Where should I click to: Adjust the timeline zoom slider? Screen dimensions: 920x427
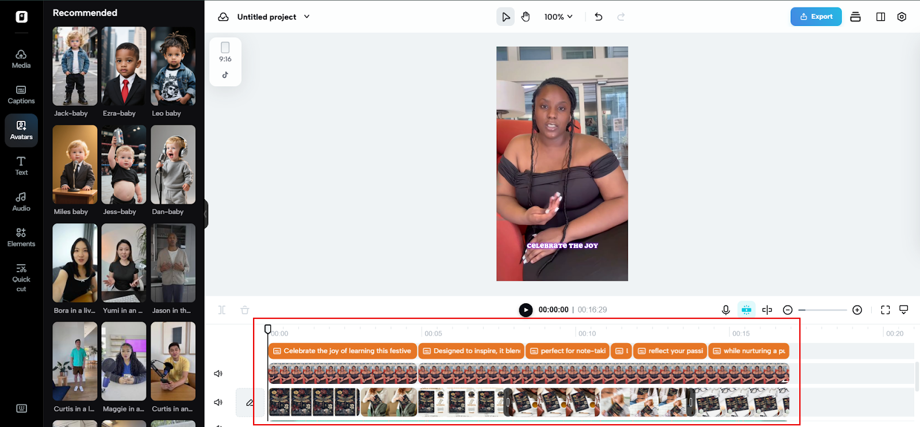click(822, 310)
